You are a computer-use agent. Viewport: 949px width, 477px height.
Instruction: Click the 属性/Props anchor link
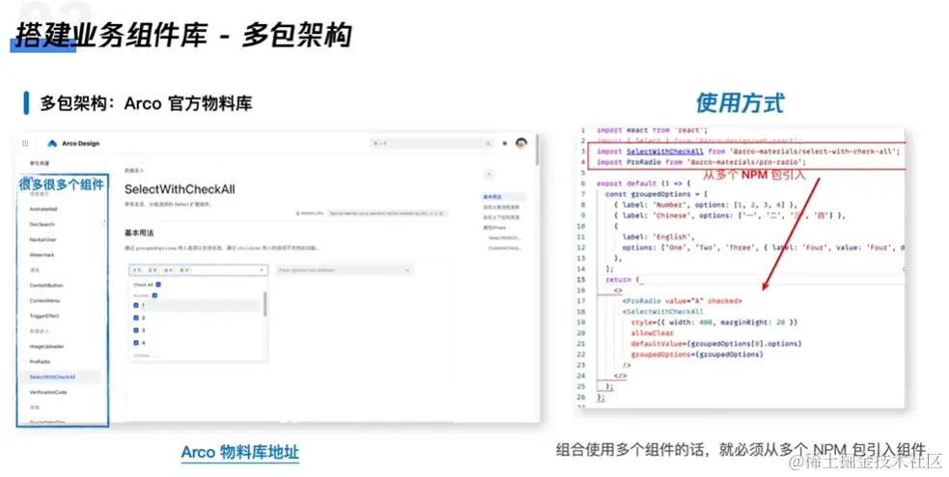tap(494, 228)
